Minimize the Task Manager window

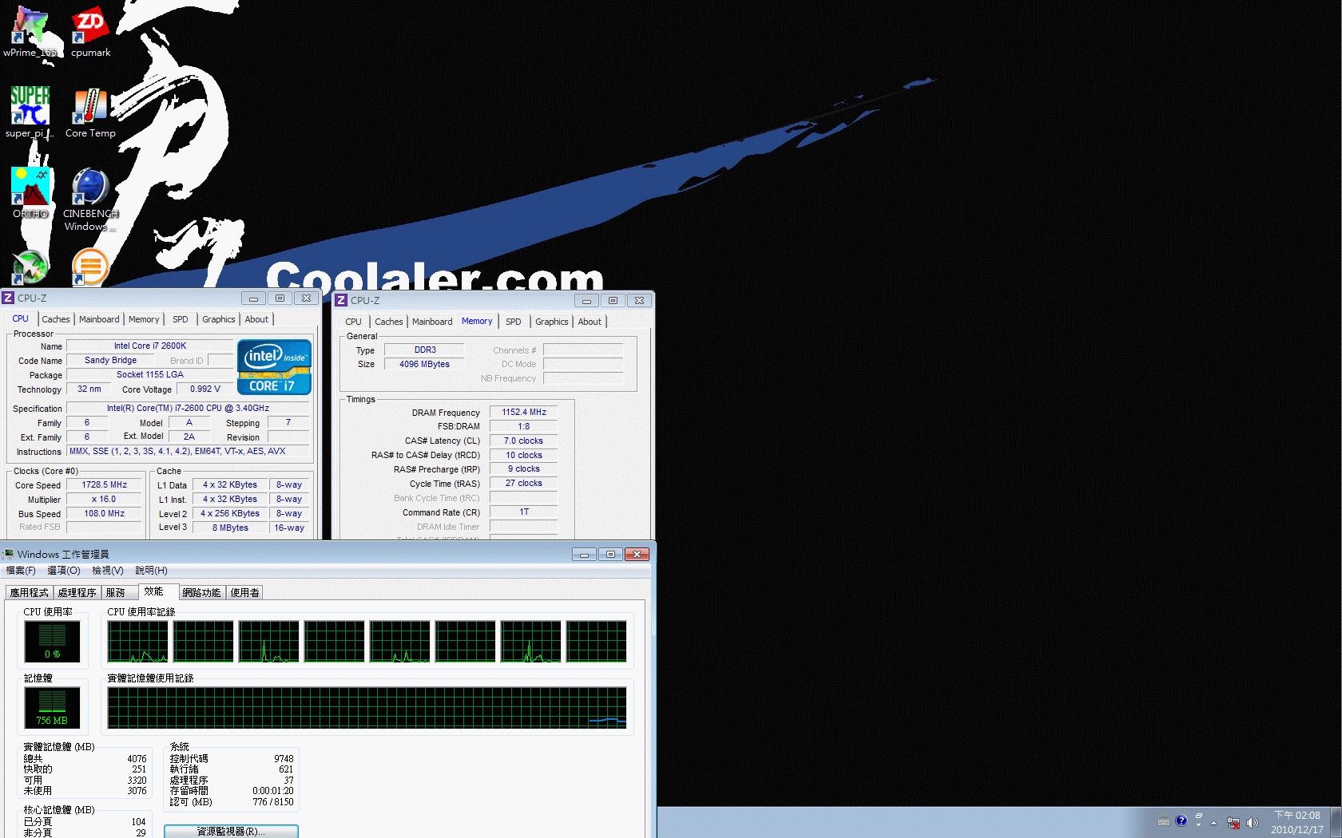584,554
